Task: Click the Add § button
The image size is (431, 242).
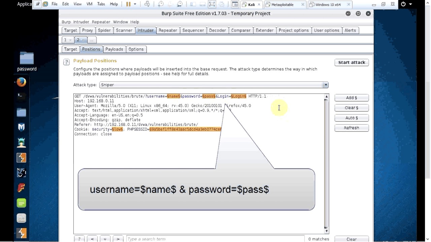Action: click(352, 97)
